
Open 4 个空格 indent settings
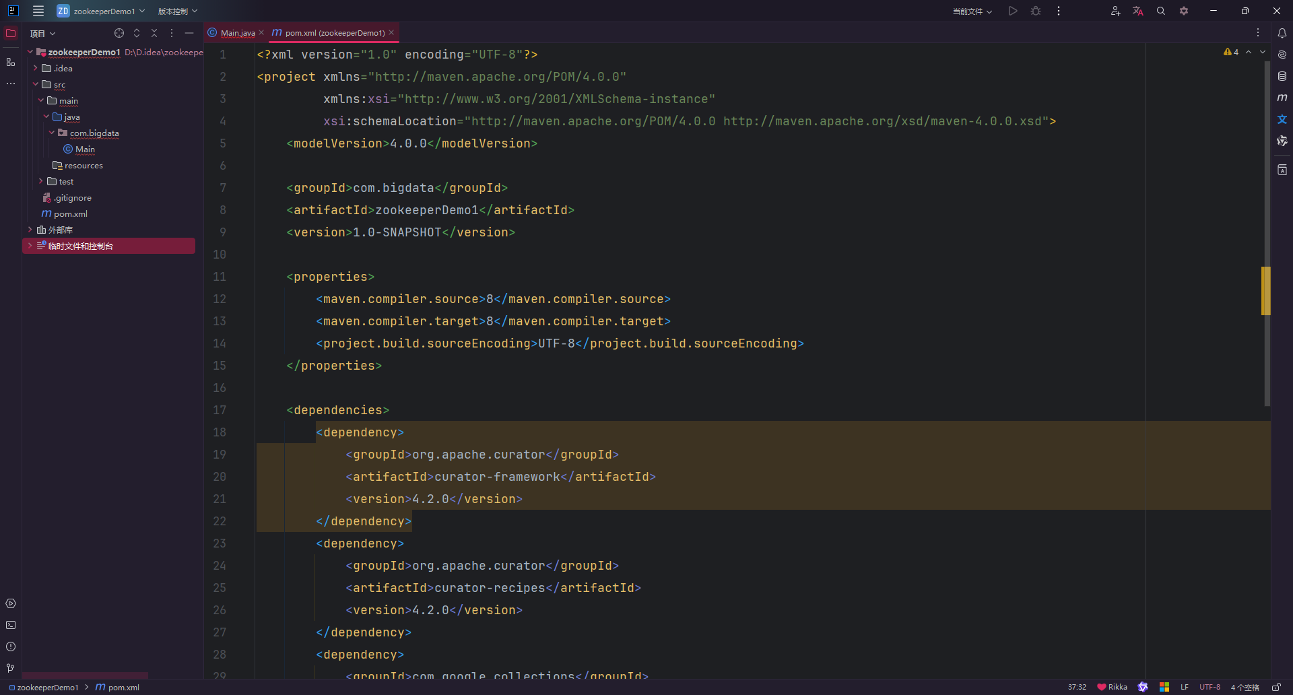point(1245,687)
